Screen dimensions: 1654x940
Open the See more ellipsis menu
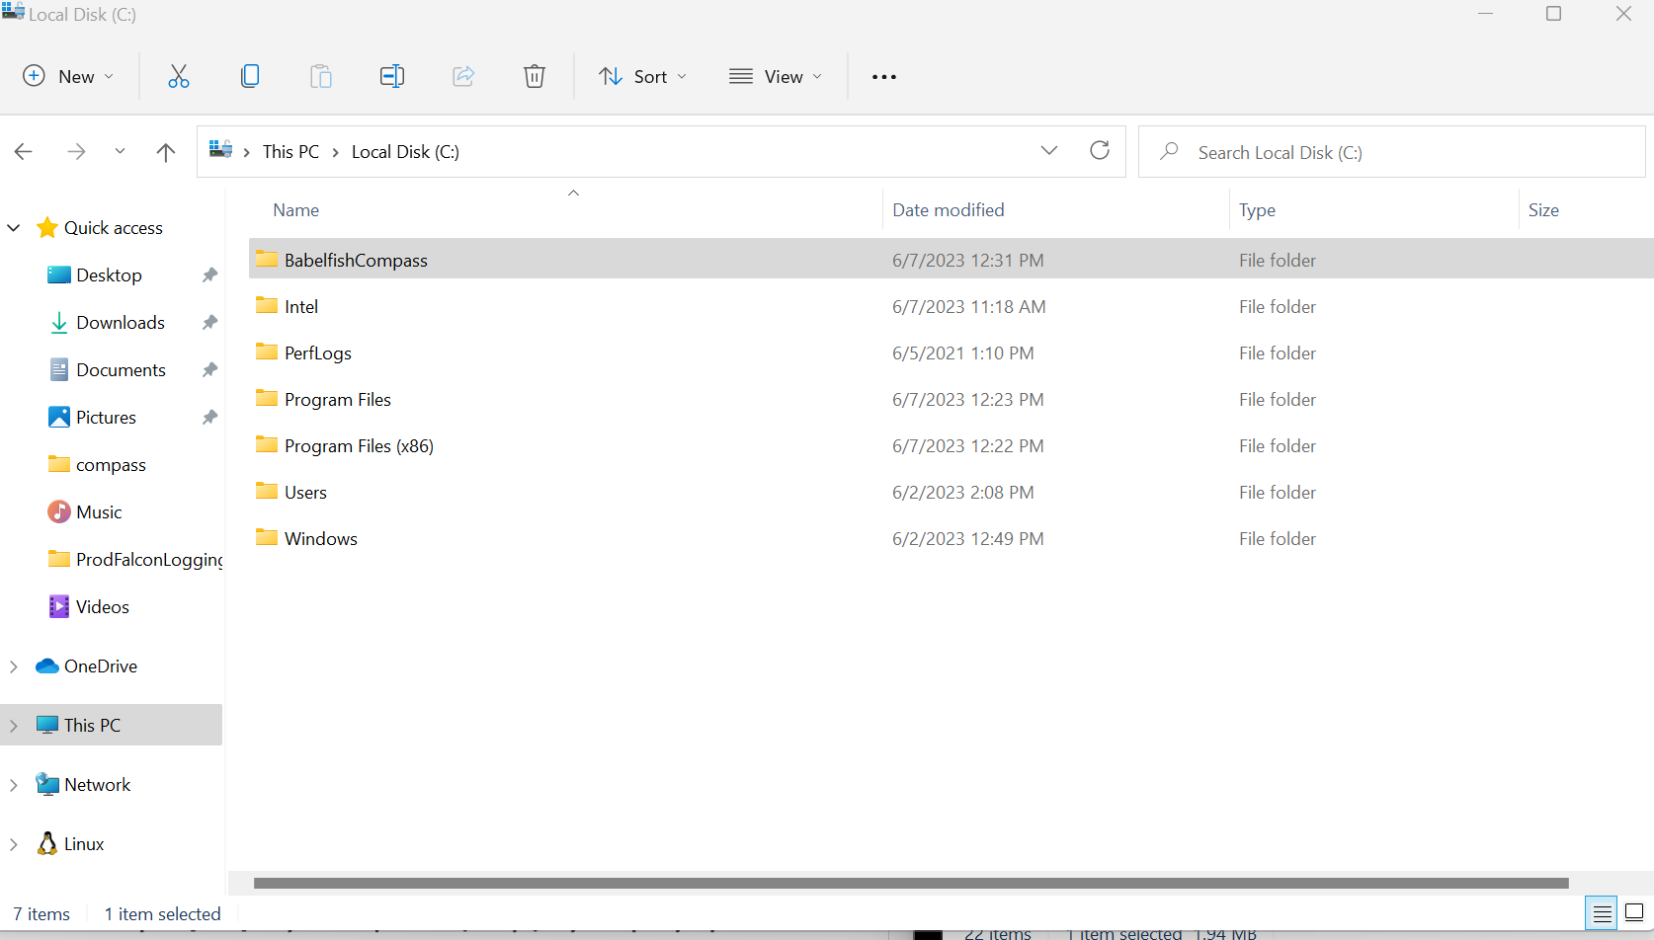[884, 77]
